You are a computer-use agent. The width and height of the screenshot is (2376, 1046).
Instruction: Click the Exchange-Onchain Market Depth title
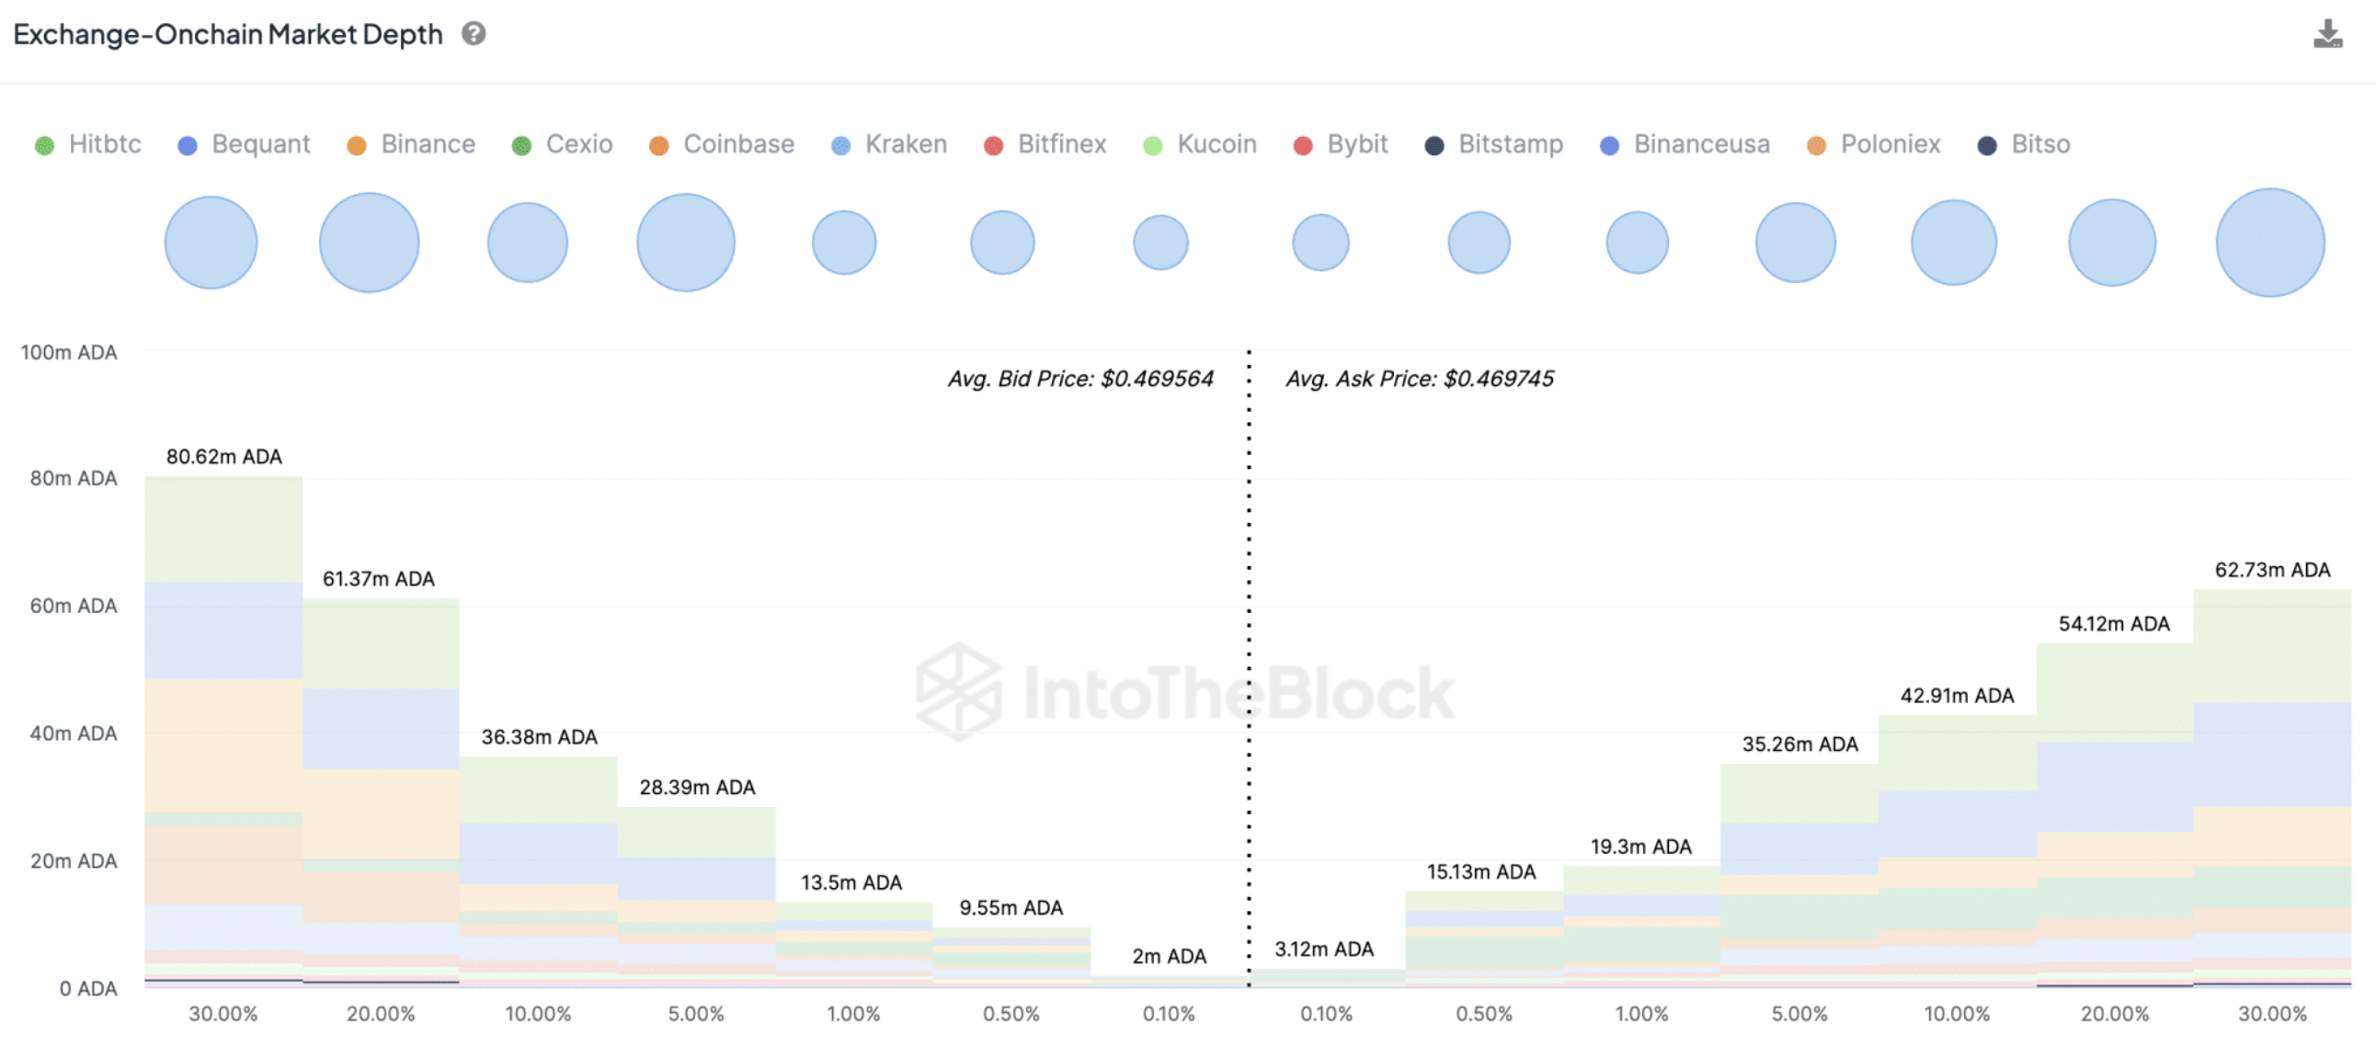point(227,35)
